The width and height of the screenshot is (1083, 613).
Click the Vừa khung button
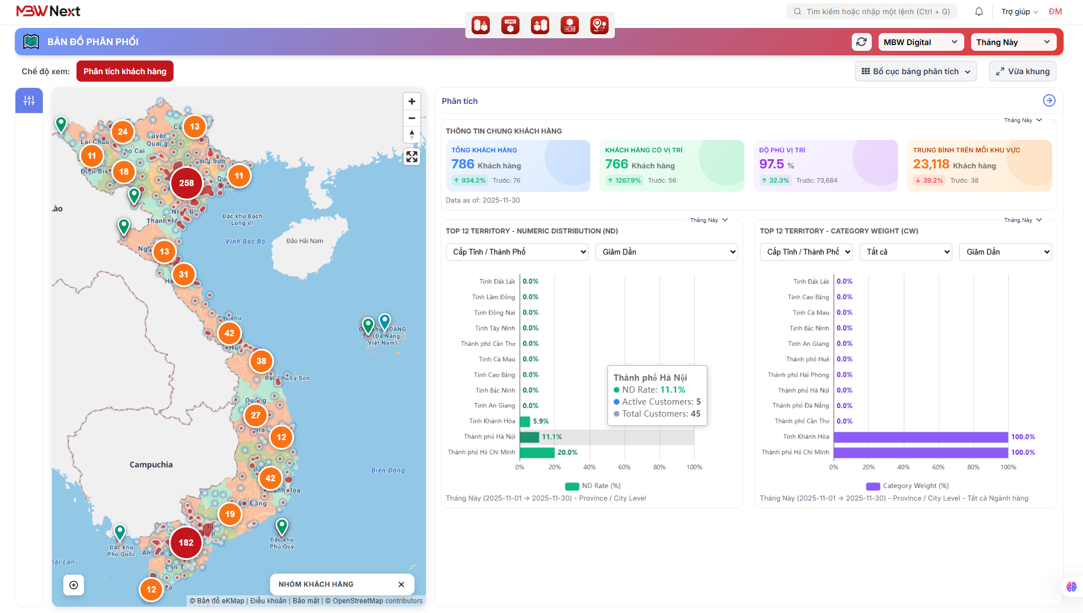point(1022,71)
